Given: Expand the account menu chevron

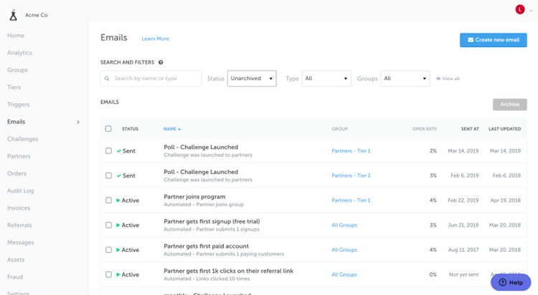Looking at the screenshot, I should [531, 11].
